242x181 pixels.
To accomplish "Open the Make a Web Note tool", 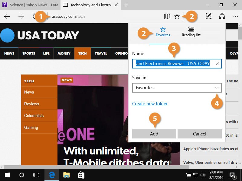I will (208, 16).
